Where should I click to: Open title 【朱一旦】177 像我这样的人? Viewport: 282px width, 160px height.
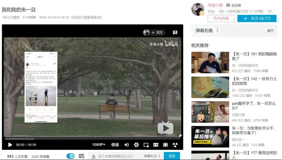coord(254,155)
